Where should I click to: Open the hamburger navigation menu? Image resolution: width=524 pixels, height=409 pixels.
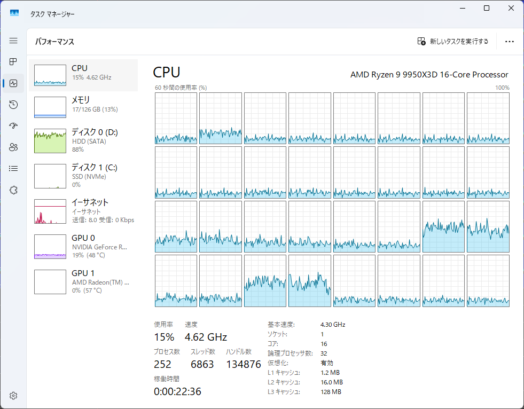pyautogui.click(x=13, y=41)
